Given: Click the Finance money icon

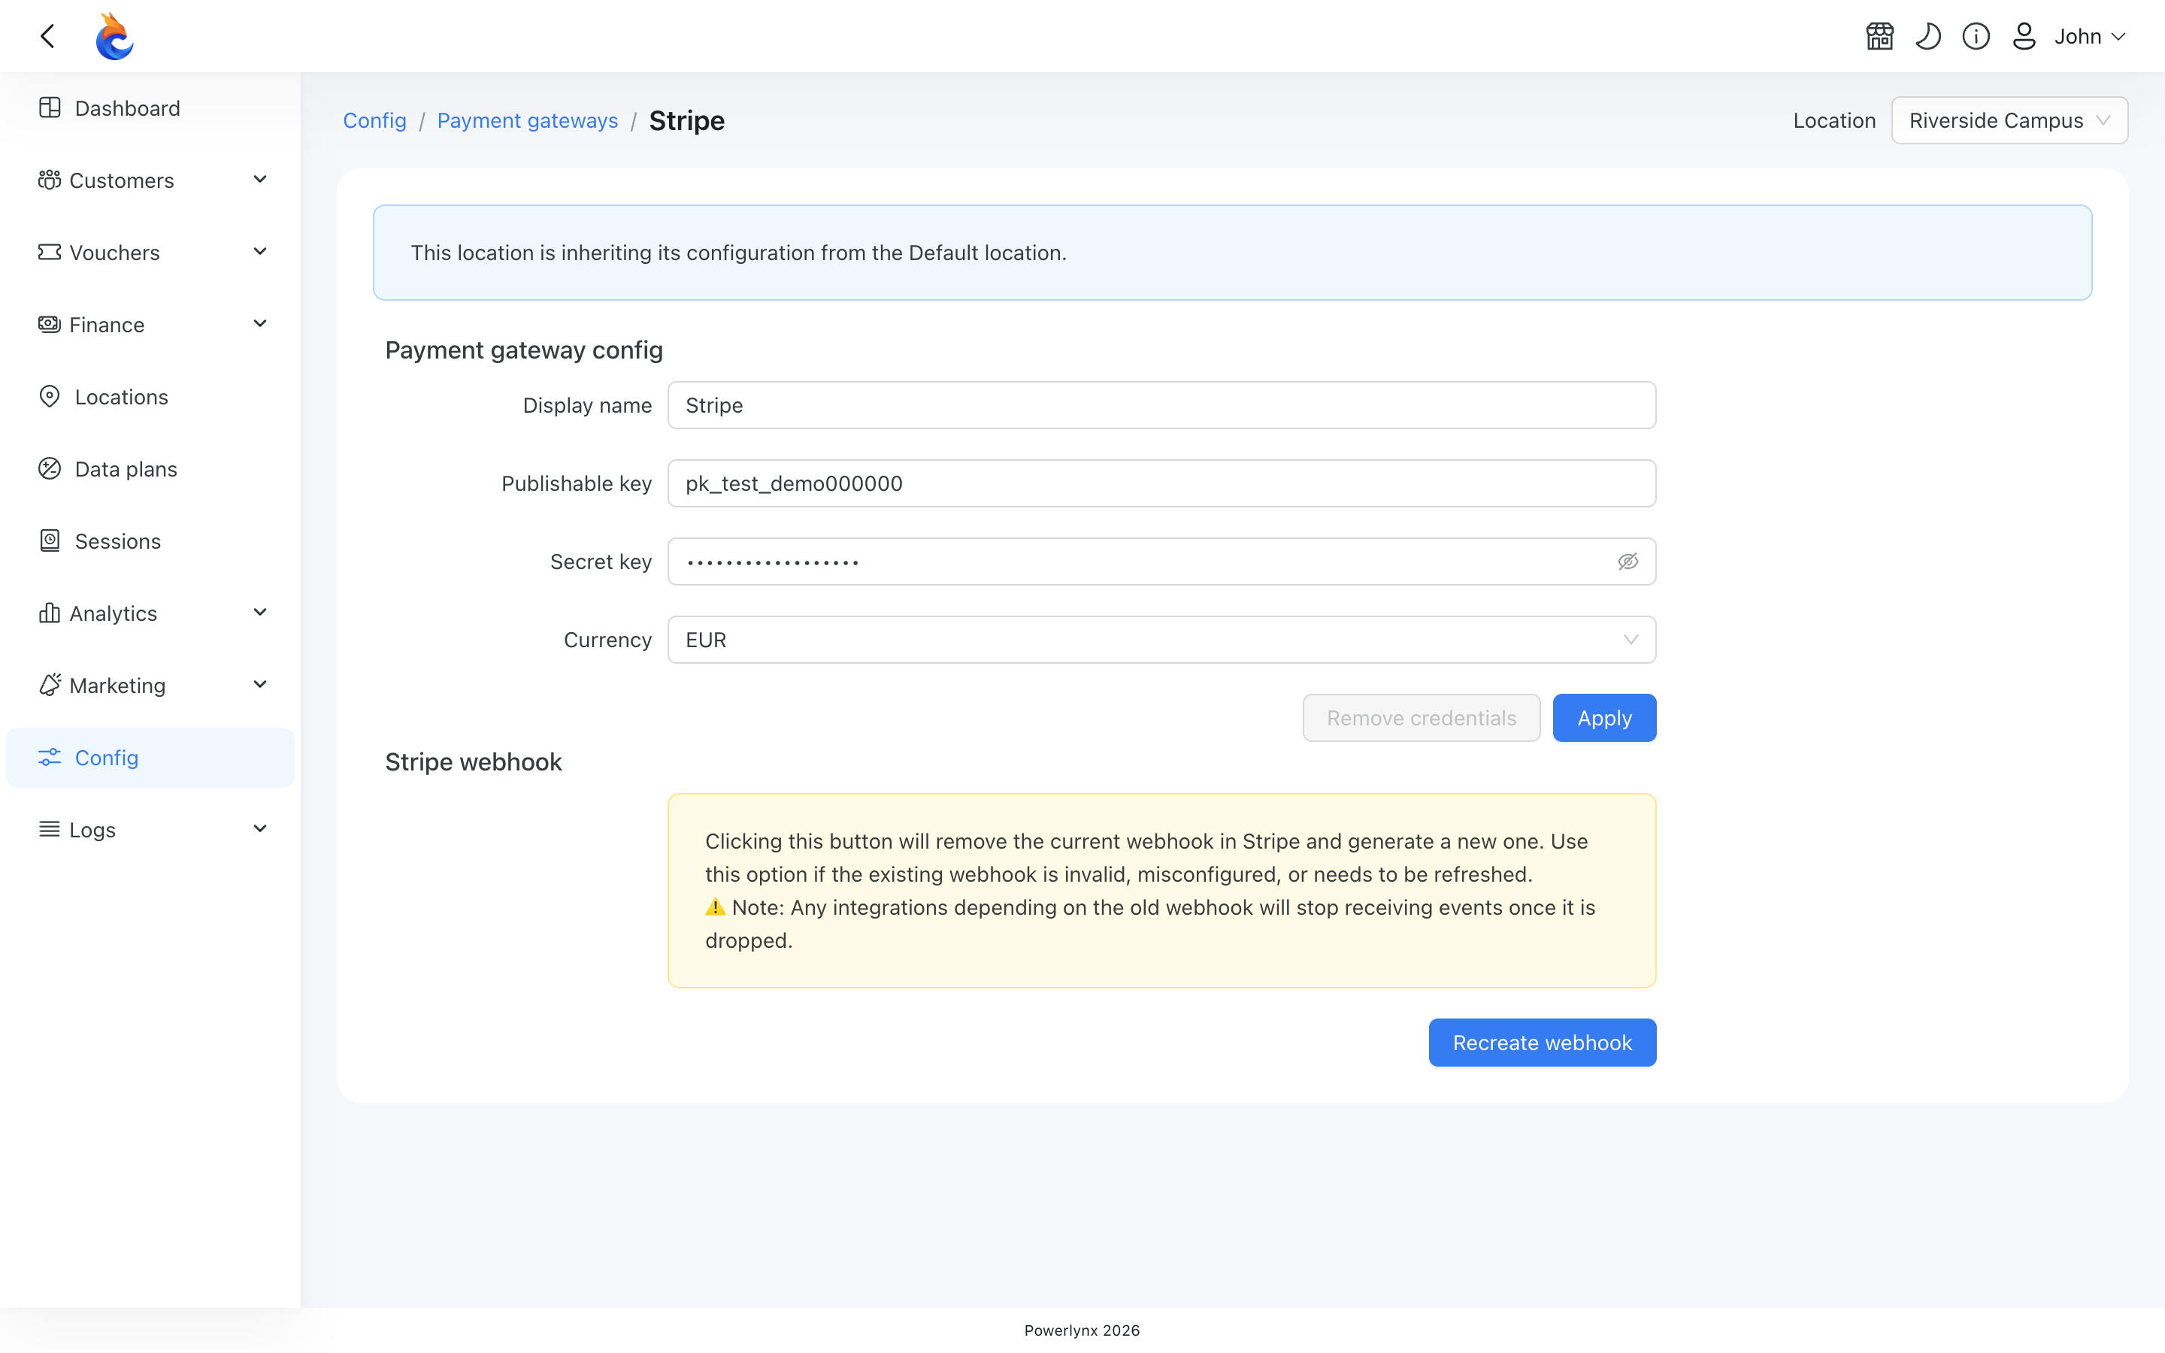Looking at the screenshot, I should coord(49,324).
